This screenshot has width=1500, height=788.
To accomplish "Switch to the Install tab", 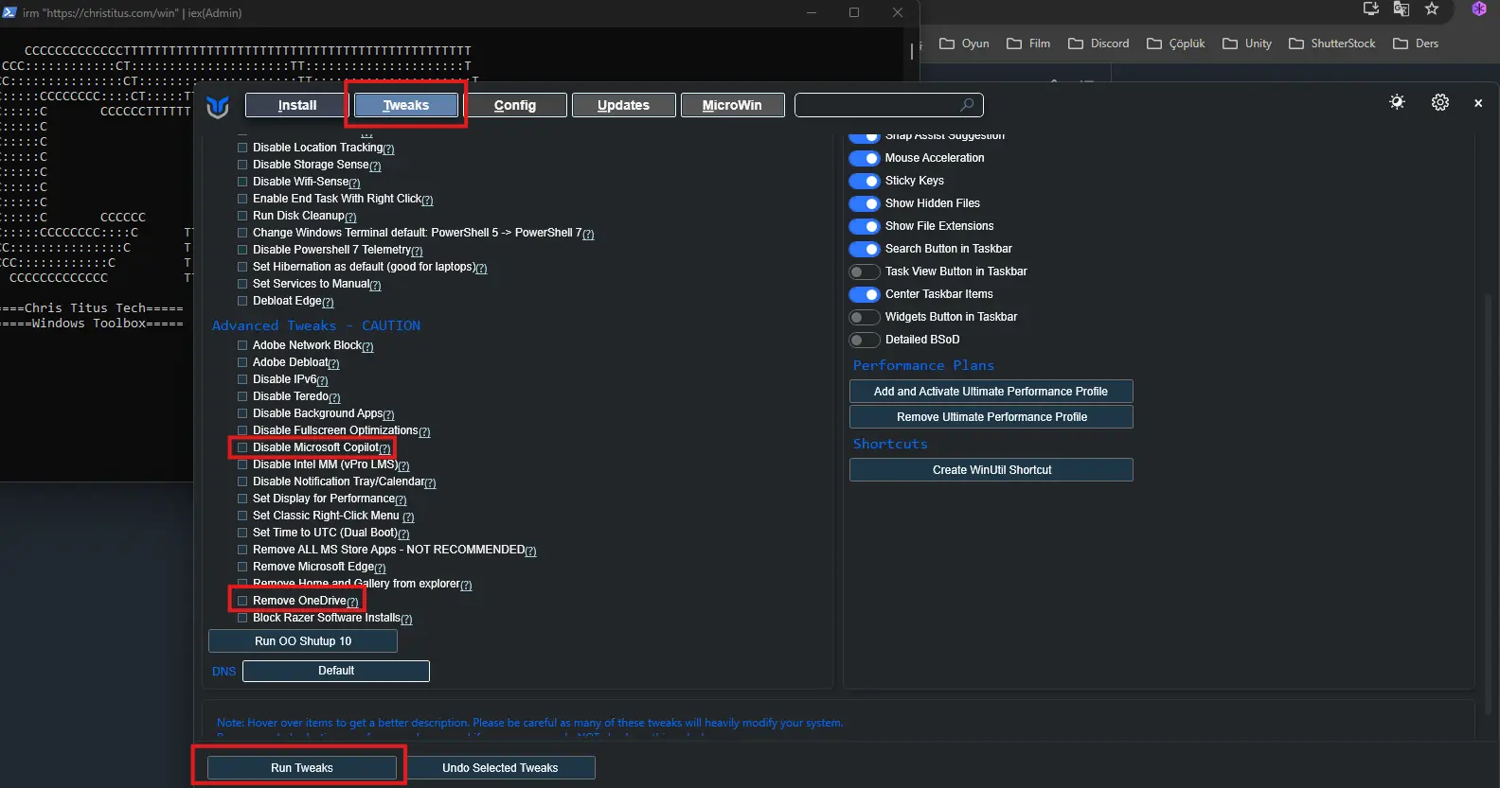I will (x=297, y=105).
